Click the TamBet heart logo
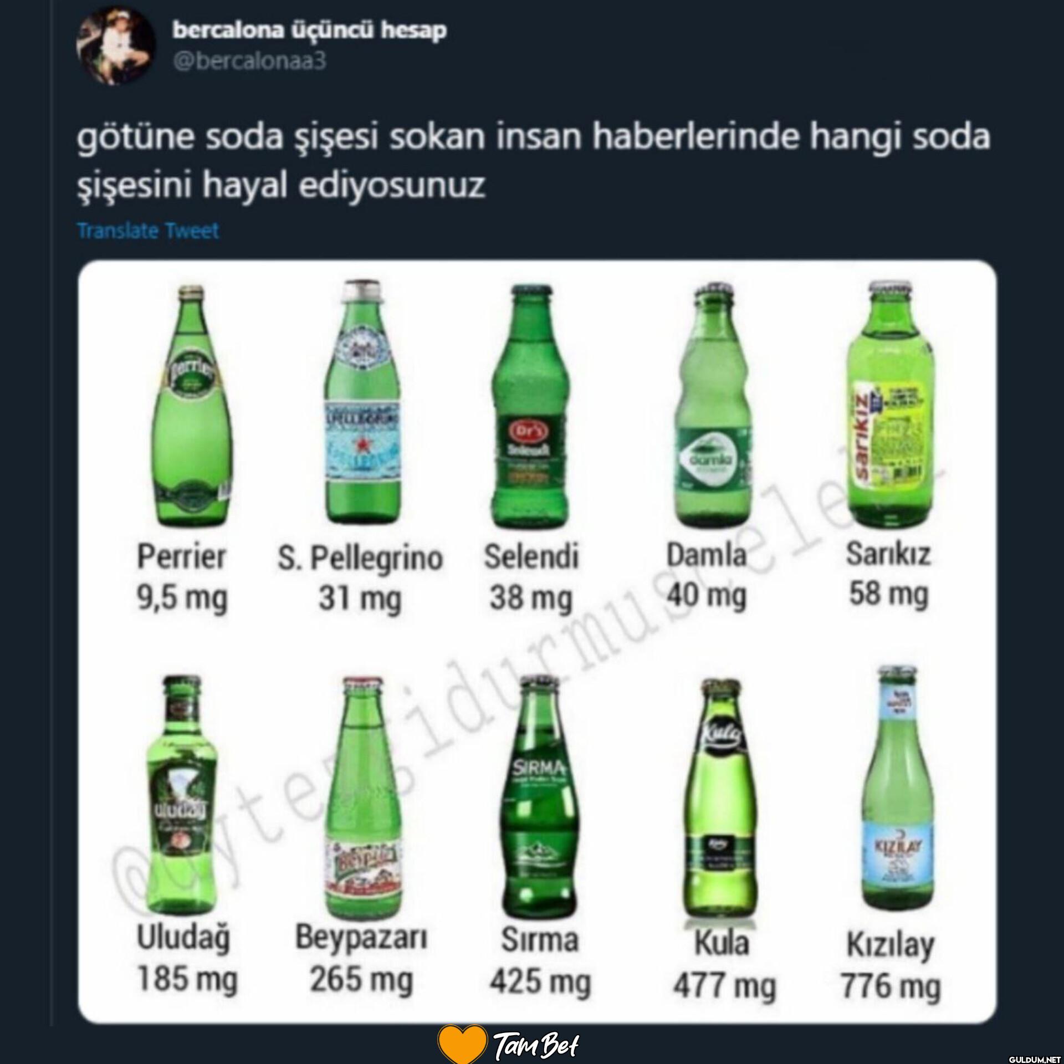 pyautogui.click(x=462, y=1044)
